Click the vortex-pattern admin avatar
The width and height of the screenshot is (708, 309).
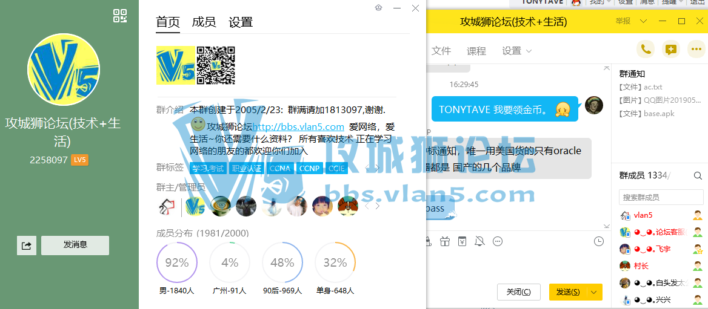(x=221, y=206)
